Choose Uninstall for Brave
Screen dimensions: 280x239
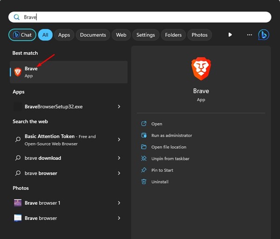tap(160, 182)
